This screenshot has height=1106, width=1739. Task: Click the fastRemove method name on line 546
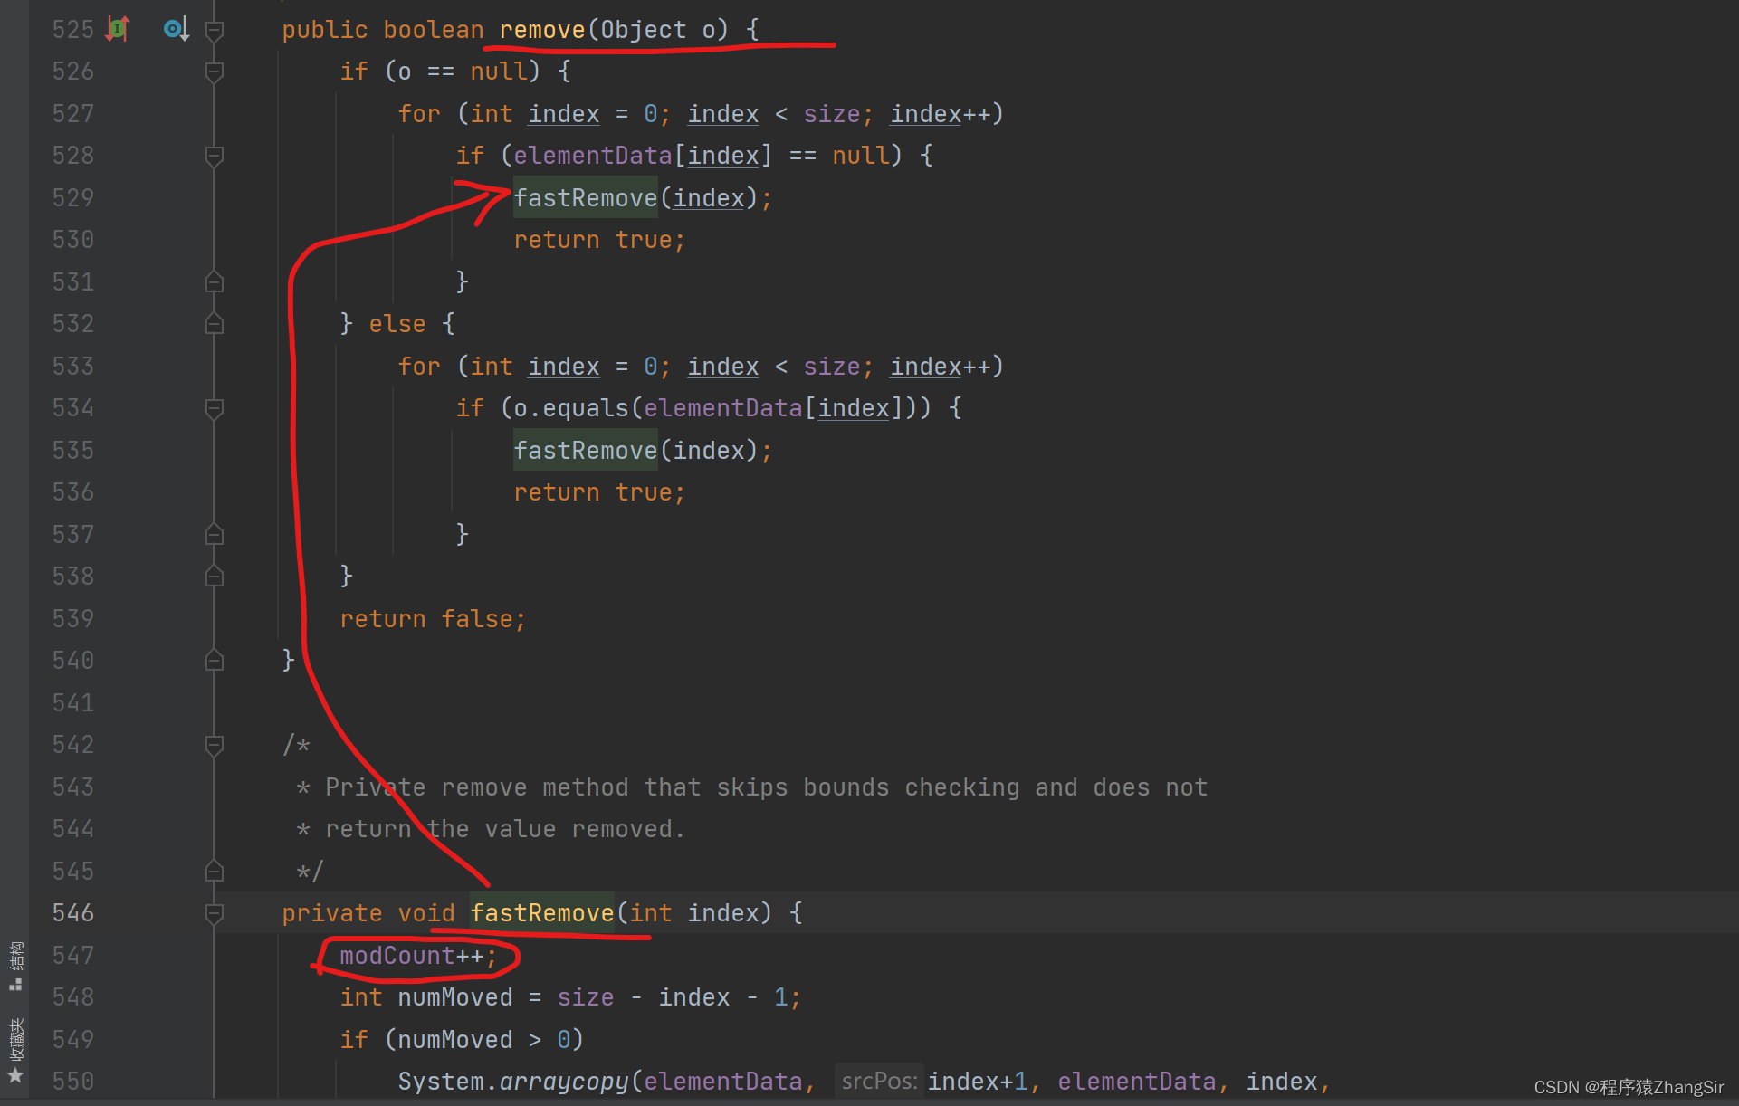[541, 912]
